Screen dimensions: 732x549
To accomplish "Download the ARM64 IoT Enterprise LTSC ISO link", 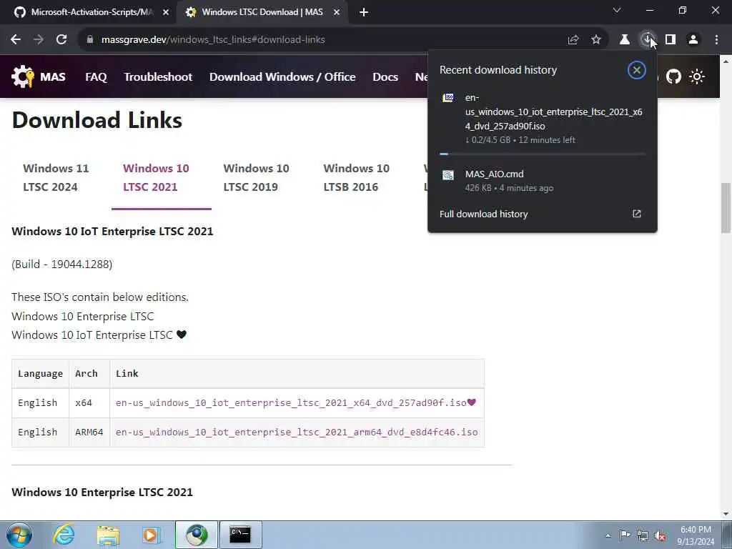I will (x=297, y=432).
